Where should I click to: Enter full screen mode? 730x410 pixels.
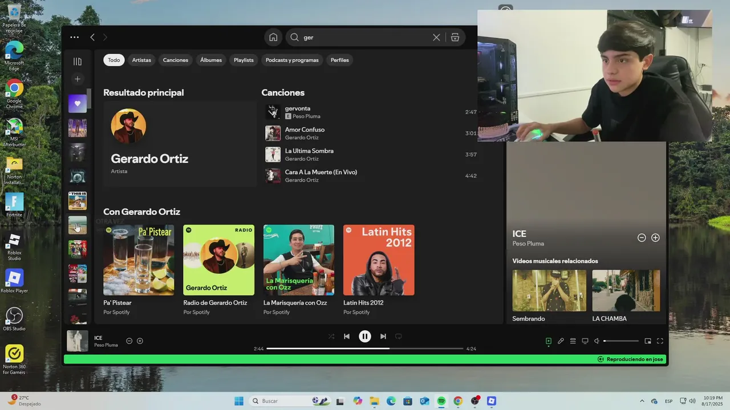click(660, 341)
